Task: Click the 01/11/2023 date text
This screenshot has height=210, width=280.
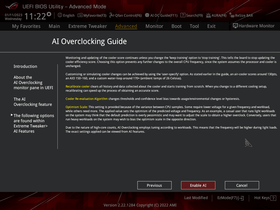Action: point(14,15)
